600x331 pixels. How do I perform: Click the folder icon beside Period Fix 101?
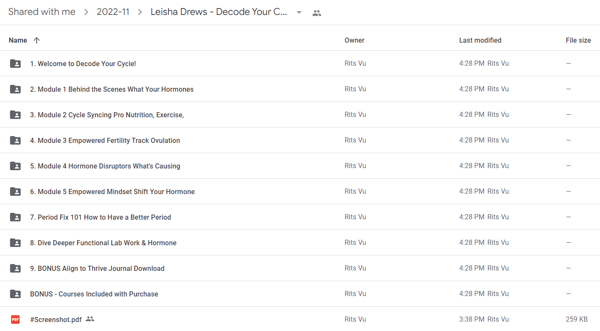pos(15,217)
